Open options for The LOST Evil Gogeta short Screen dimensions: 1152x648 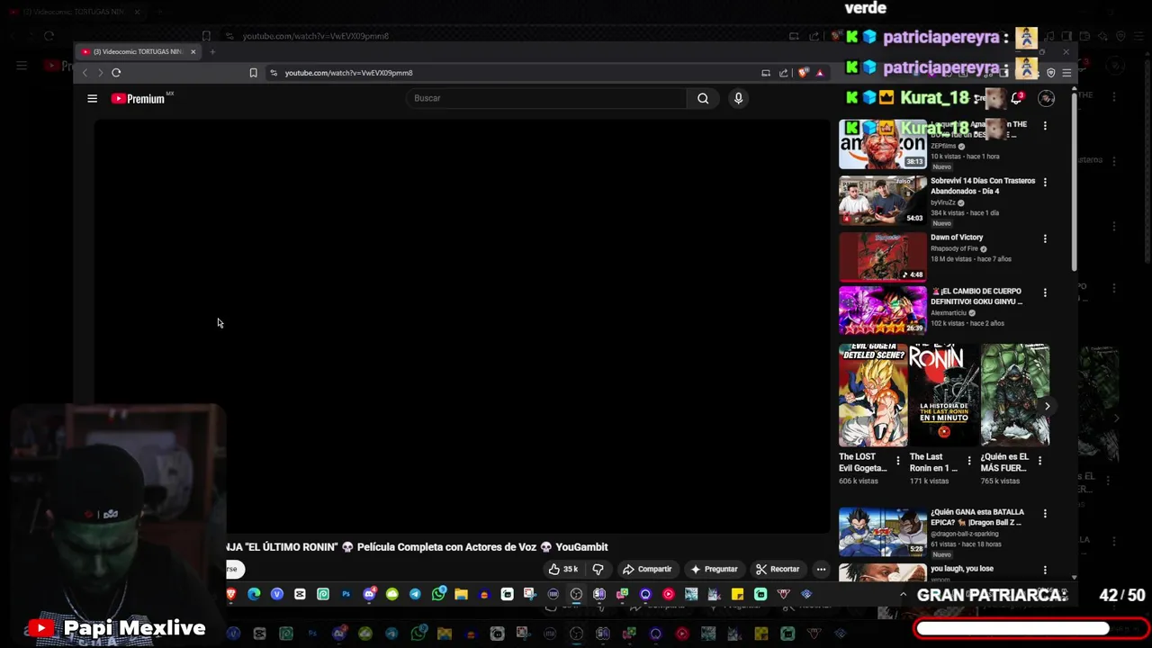(x=897, y=461)
